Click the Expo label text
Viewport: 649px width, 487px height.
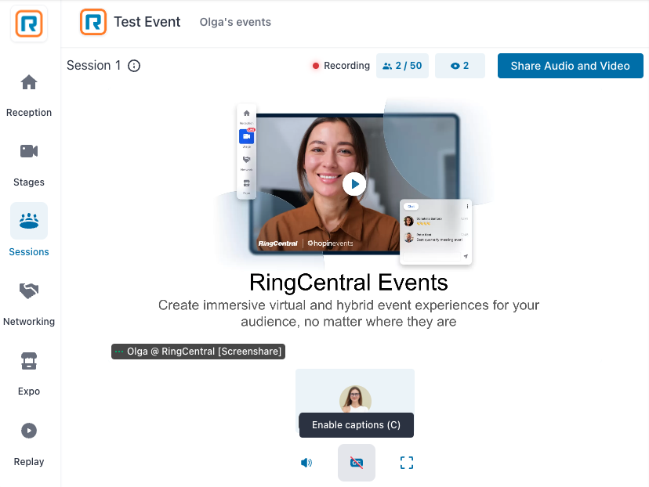tap(29, 391)
